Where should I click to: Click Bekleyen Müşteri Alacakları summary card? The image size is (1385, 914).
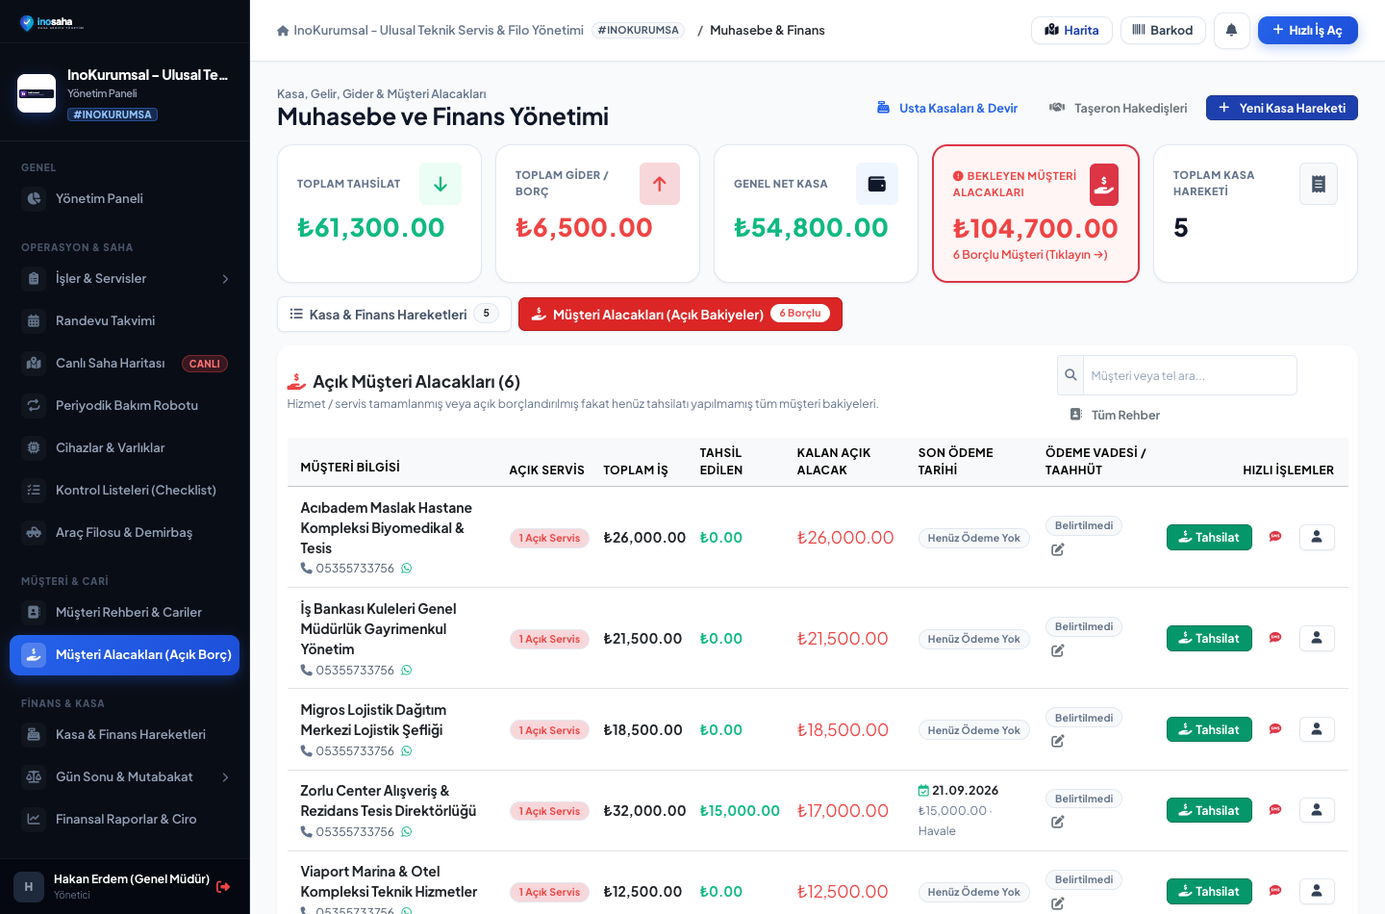coord(1036,214)
